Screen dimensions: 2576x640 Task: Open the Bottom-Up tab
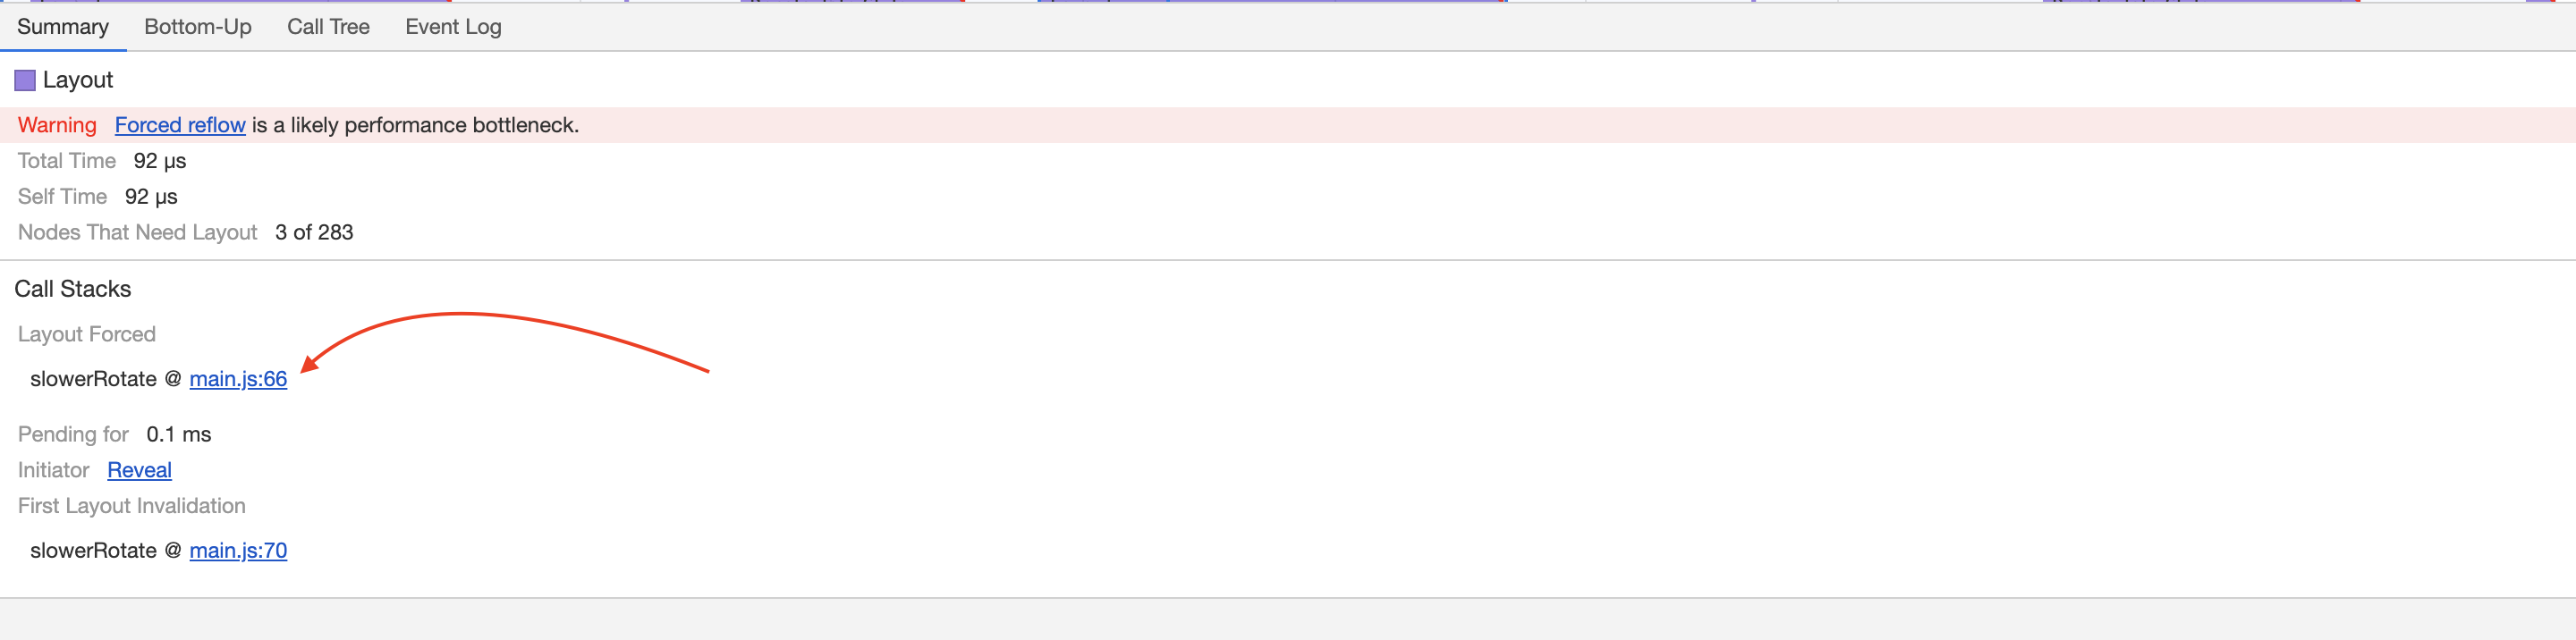[198, 27]
